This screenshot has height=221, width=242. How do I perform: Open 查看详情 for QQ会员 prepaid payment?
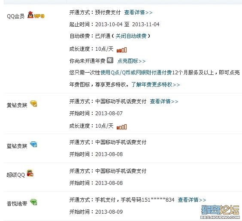pyautogui.click(x=138, y=12)
